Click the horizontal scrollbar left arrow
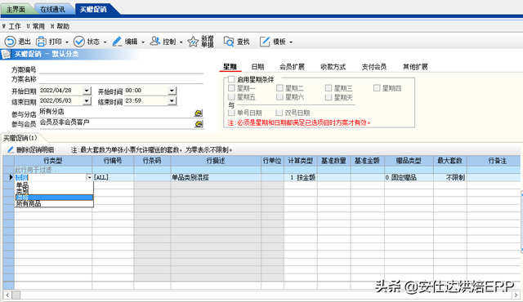 pos(7,295)
